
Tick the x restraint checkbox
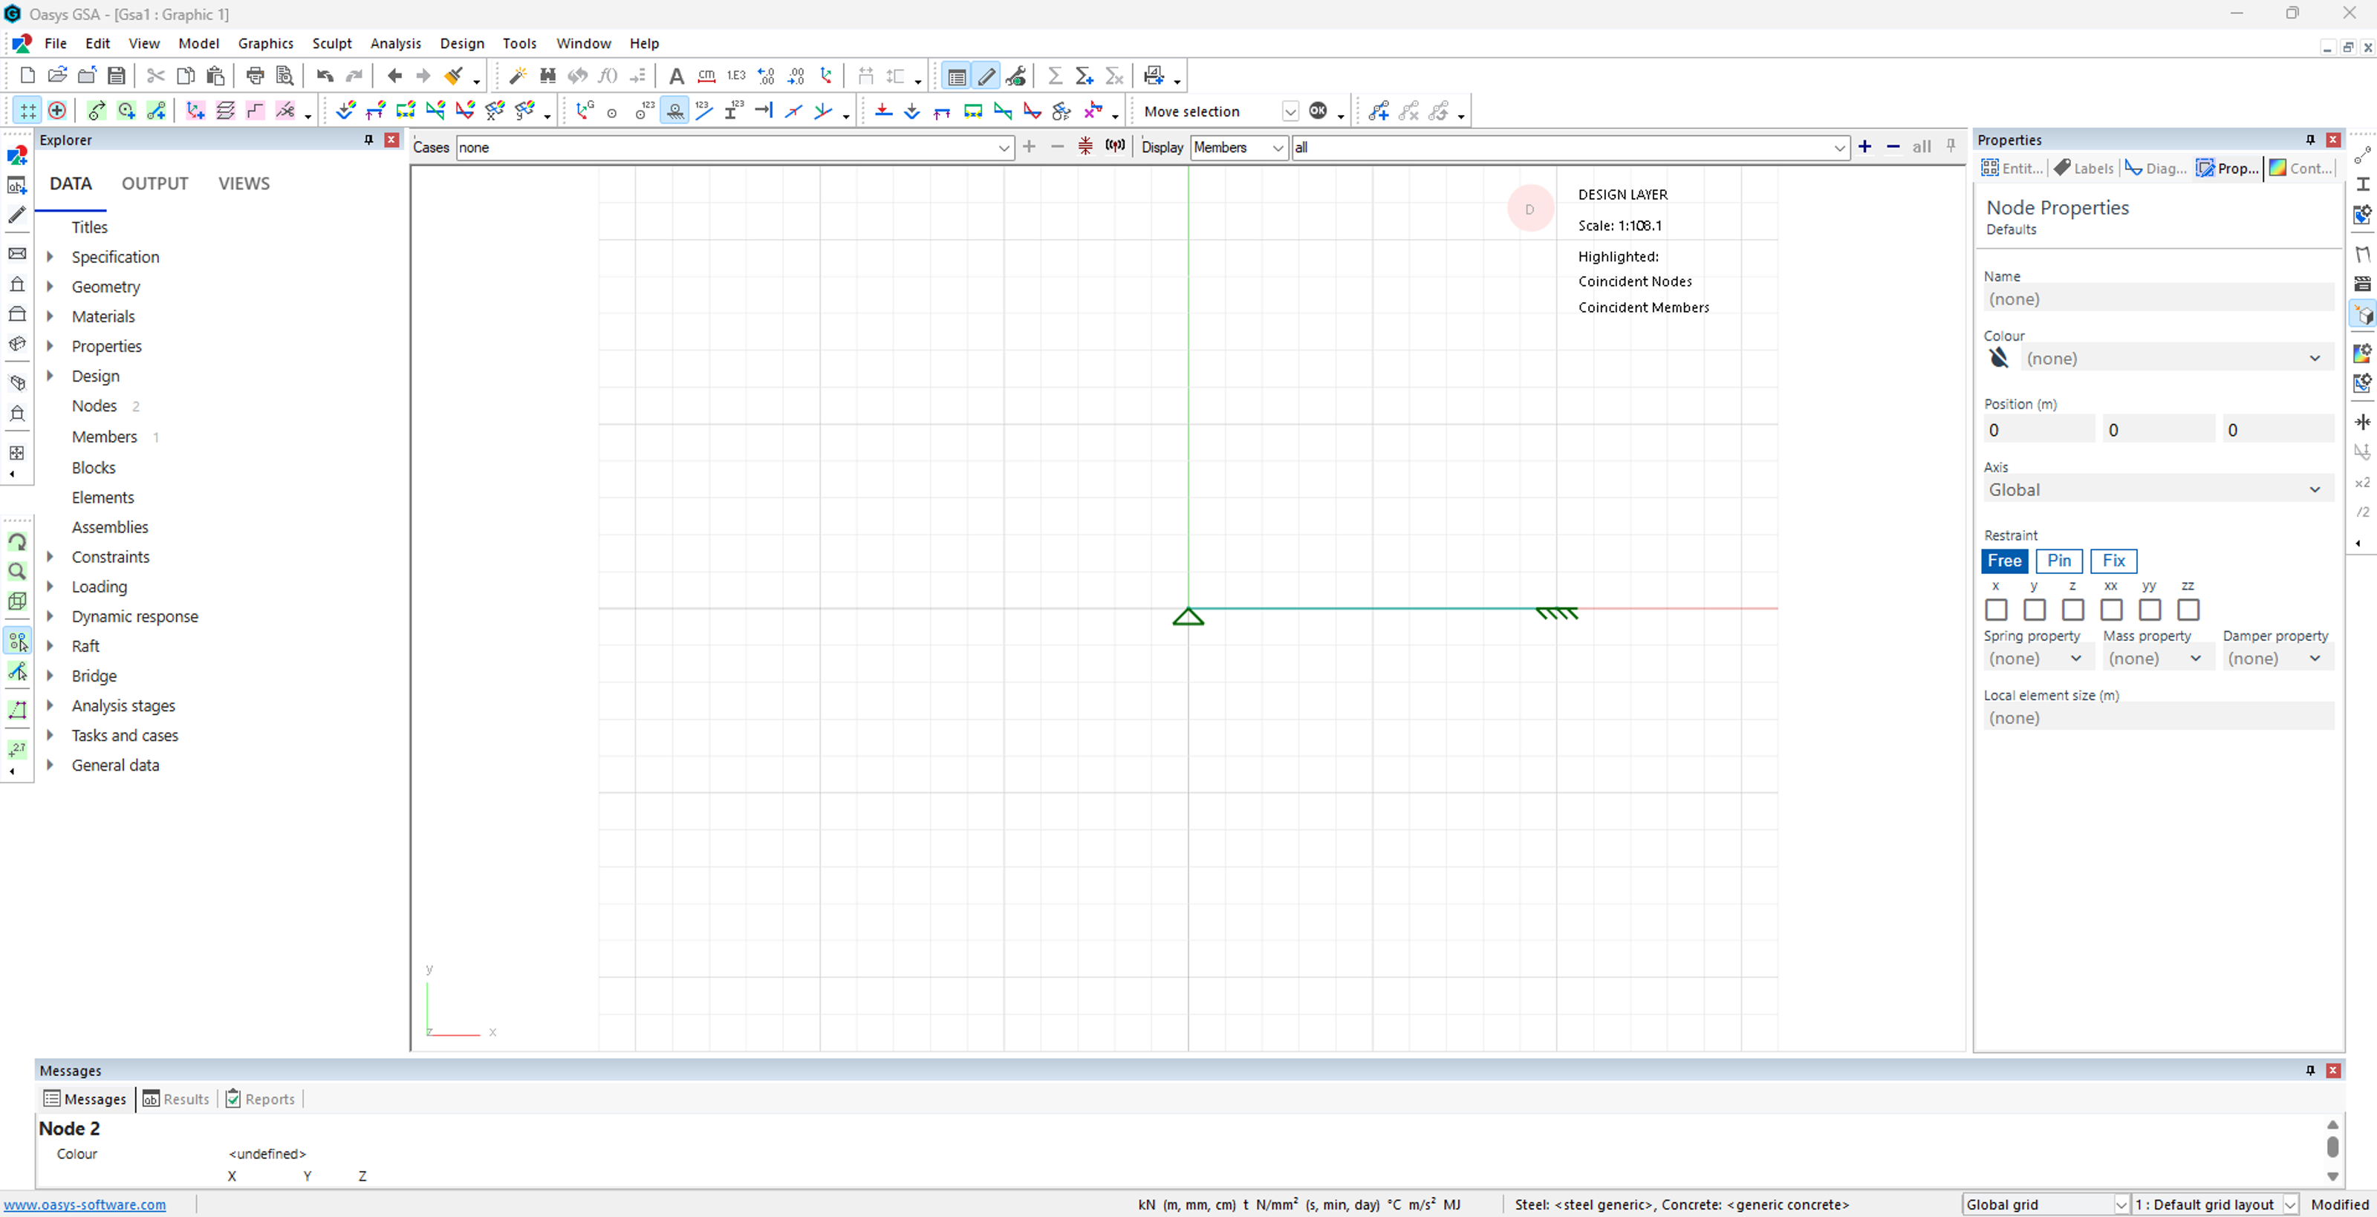[x=1996, y=610]
